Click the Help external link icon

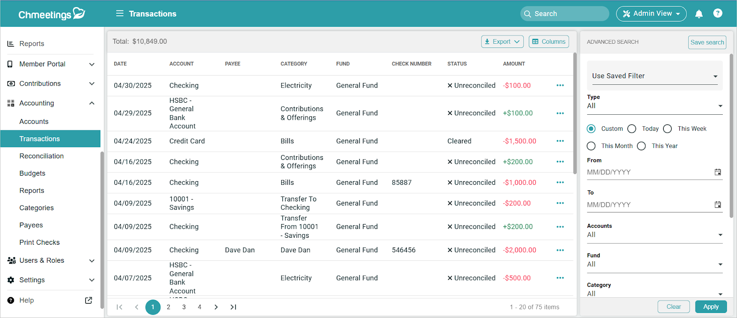coord(88,300)
